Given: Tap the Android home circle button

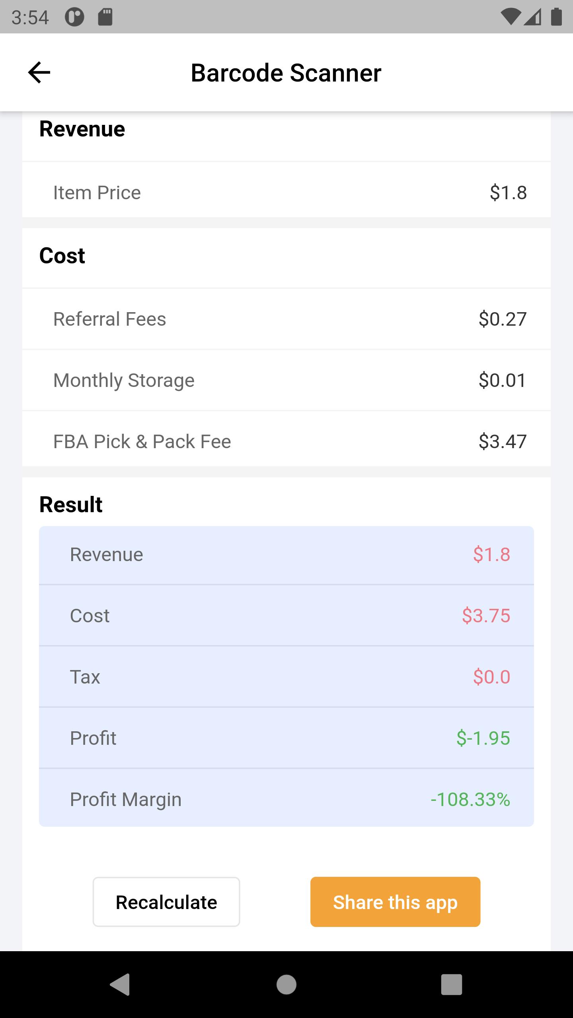Looking at the screenshot, I should click(x=286, y=985).
